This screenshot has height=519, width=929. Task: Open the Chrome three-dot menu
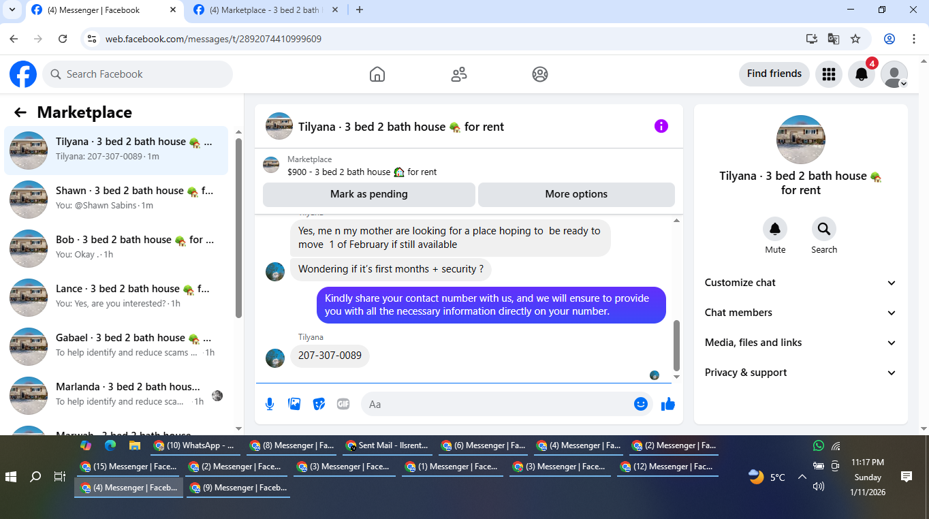914,39
